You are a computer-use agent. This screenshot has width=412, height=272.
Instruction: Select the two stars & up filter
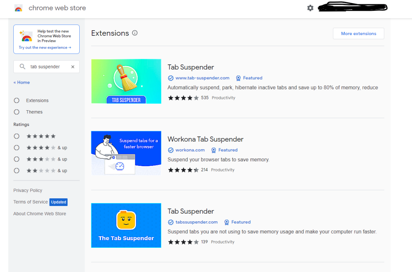[x=16, y=171]
